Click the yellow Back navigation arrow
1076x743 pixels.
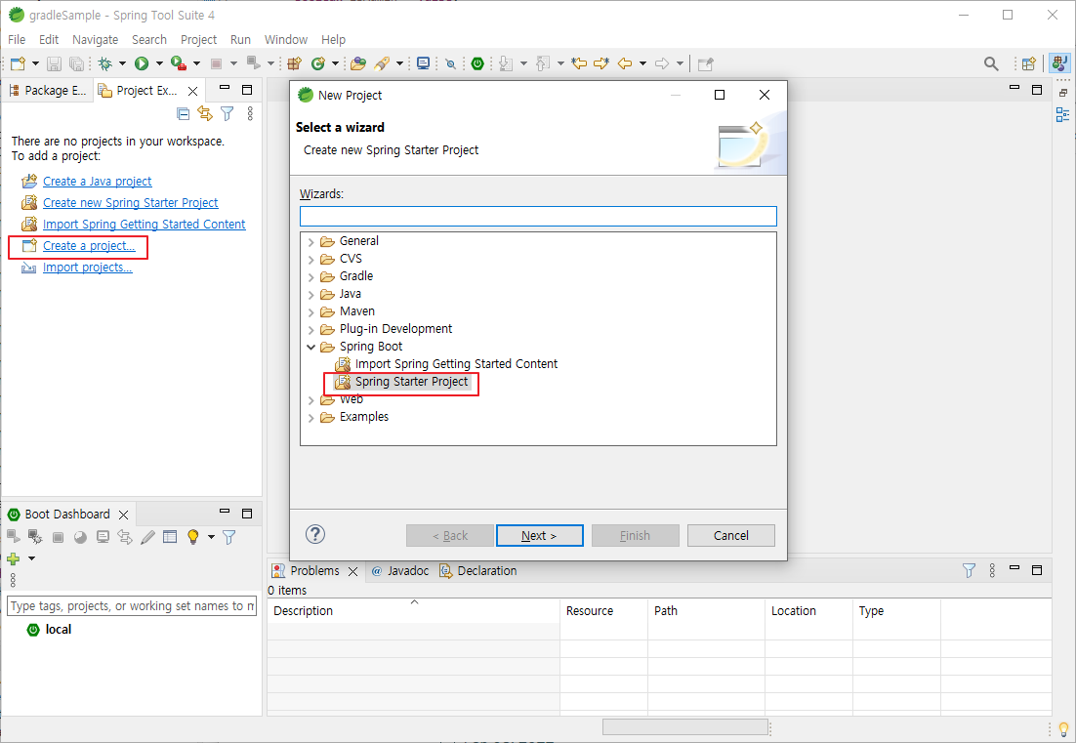625,63
